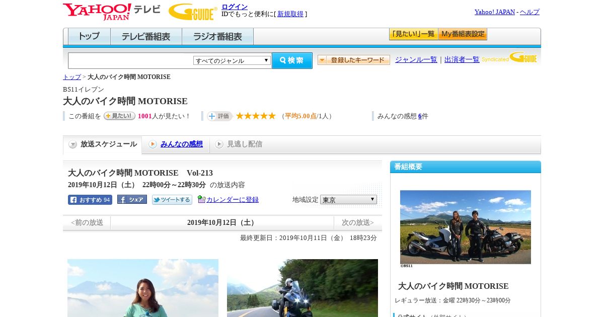Open the ラジオ番組表 tab

(x=217, y=37)
